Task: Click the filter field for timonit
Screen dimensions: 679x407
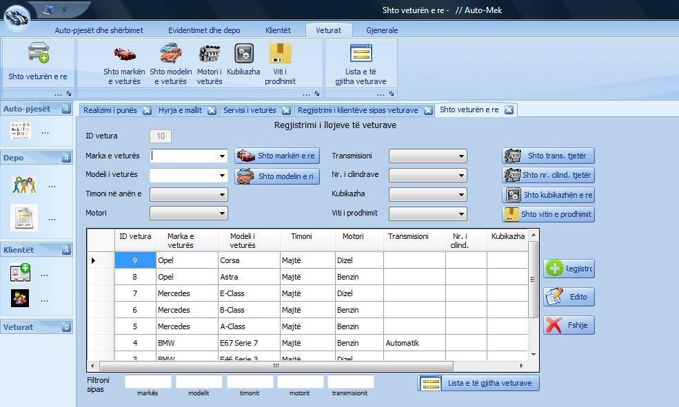Action: click(250, 382)
